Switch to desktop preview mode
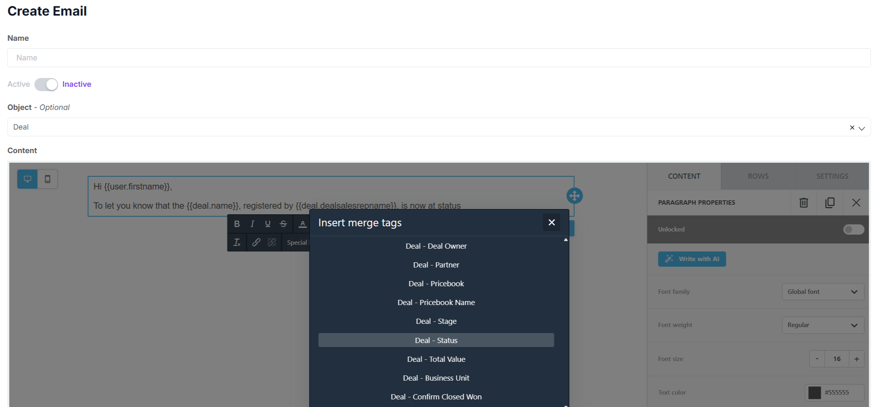This screenshot has height=407, width=879. point(28,179)
